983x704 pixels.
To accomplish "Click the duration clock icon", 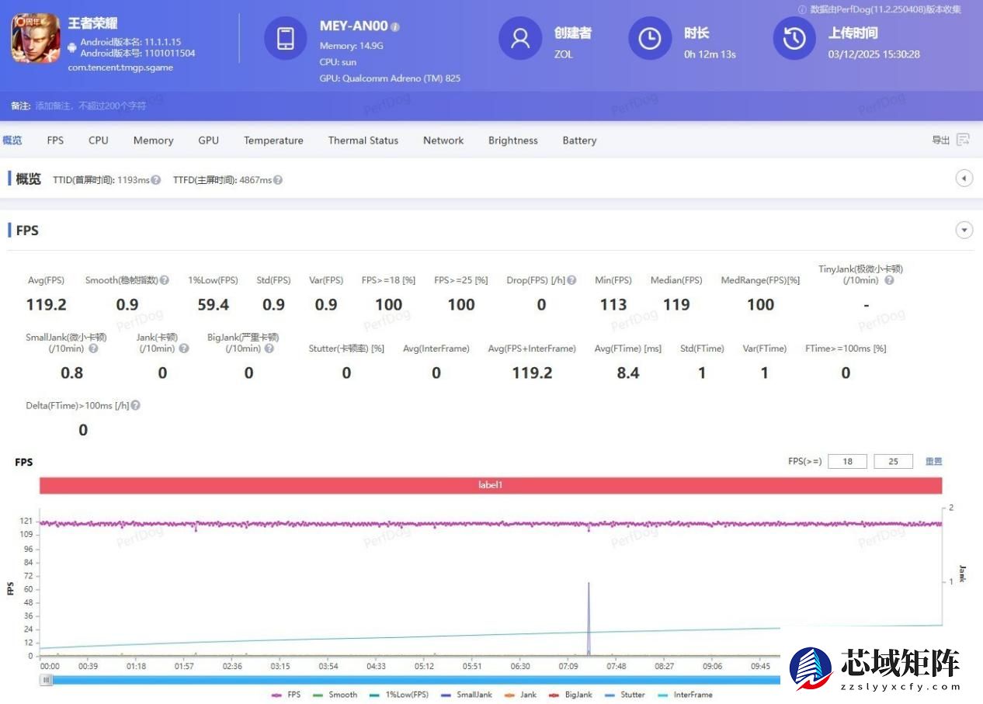I will [649, 38].
